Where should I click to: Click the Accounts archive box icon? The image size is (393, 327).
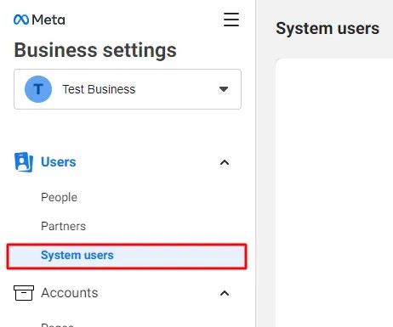[x=24, y=293]
